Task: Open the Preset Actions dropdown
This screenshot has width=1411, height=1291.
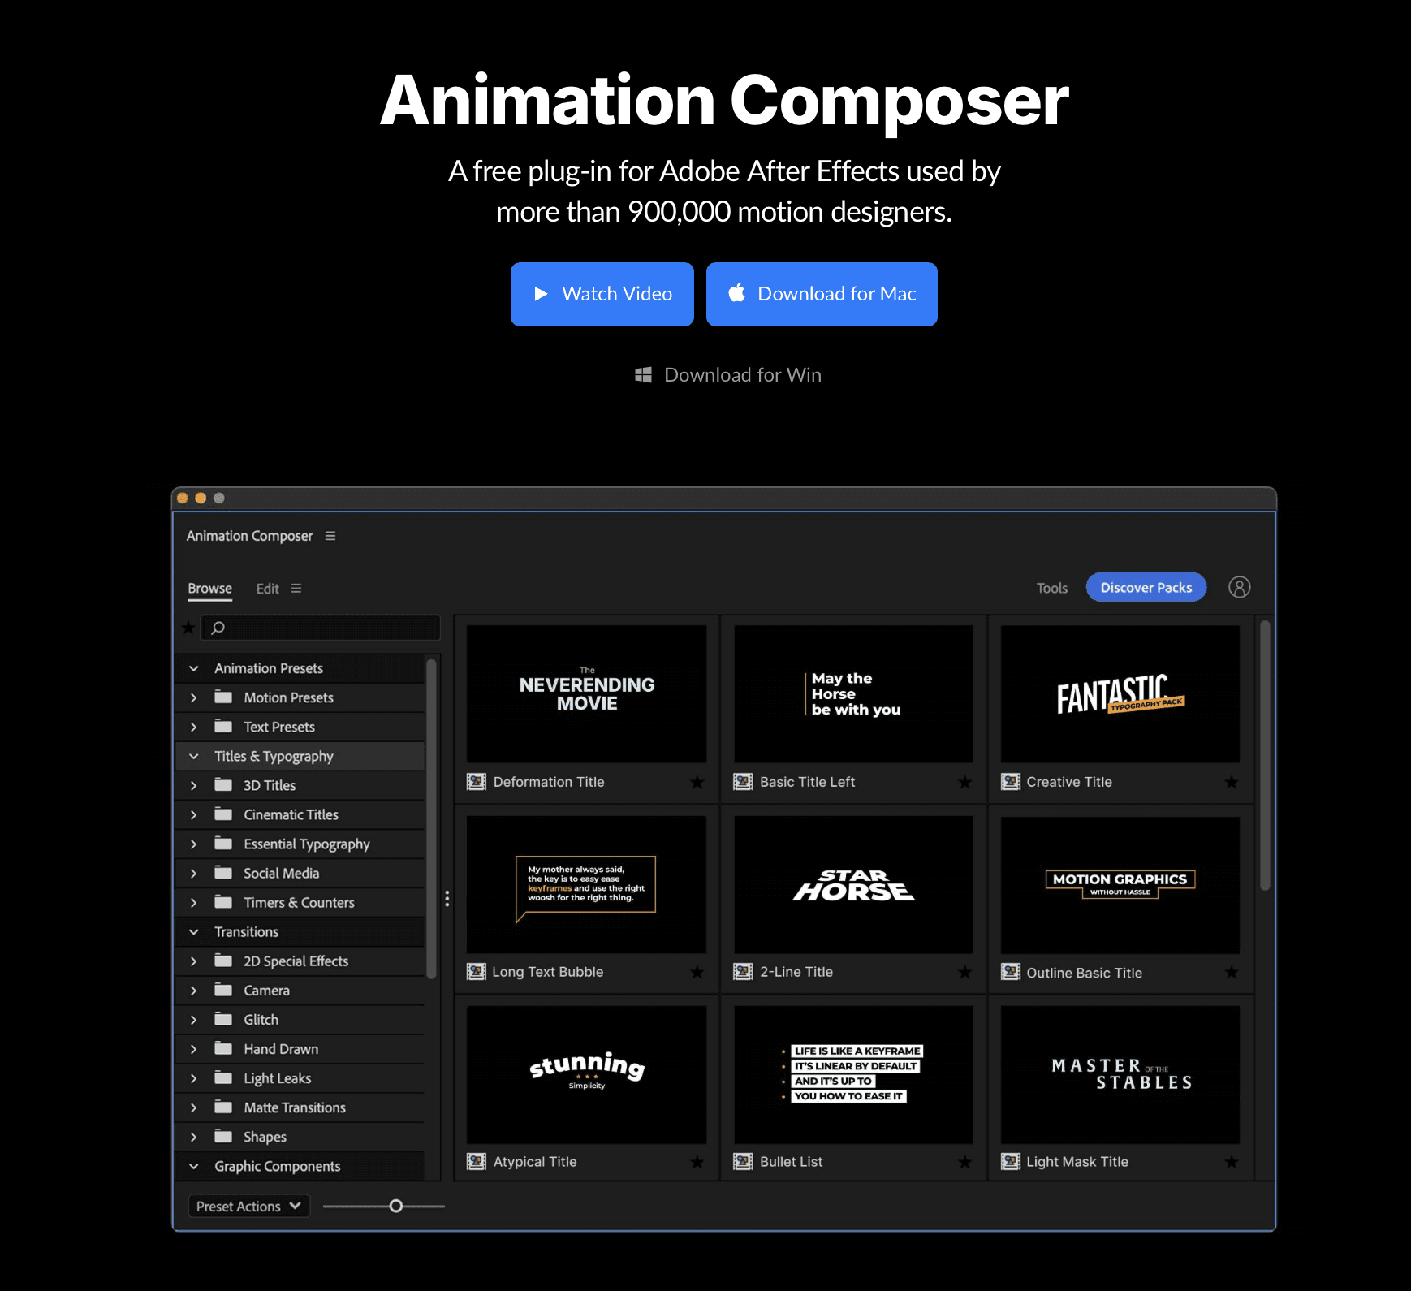Action: 249,1207
